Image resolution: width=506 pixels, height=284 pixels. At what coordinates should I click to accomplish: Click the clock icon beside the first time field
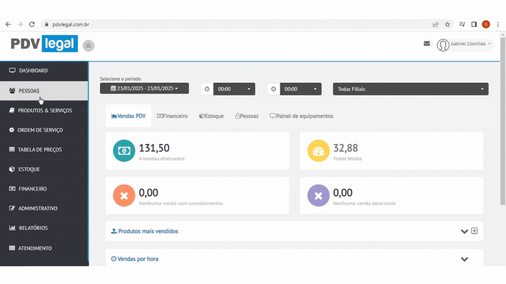click(x=207, y=89)
